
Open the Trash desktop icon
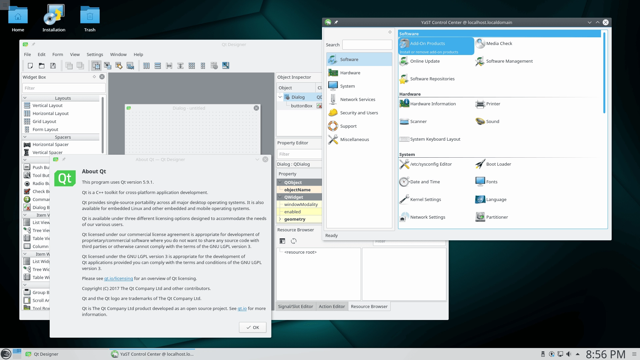pos(90,19)
